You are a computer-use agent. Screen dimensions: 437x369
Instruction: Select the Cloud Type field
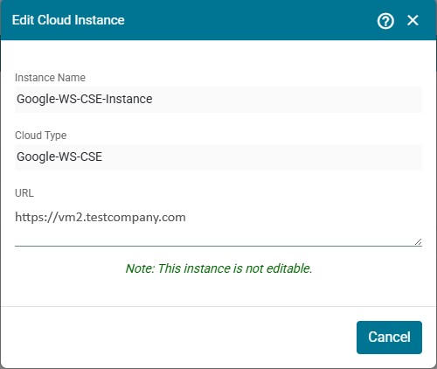coord(218,157)
